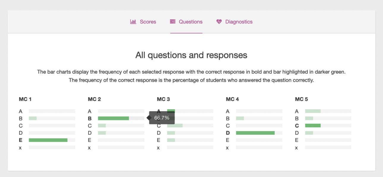Switch to the Diagnostics tab
The height and width of the screenshot is (177, 383).
239,22
